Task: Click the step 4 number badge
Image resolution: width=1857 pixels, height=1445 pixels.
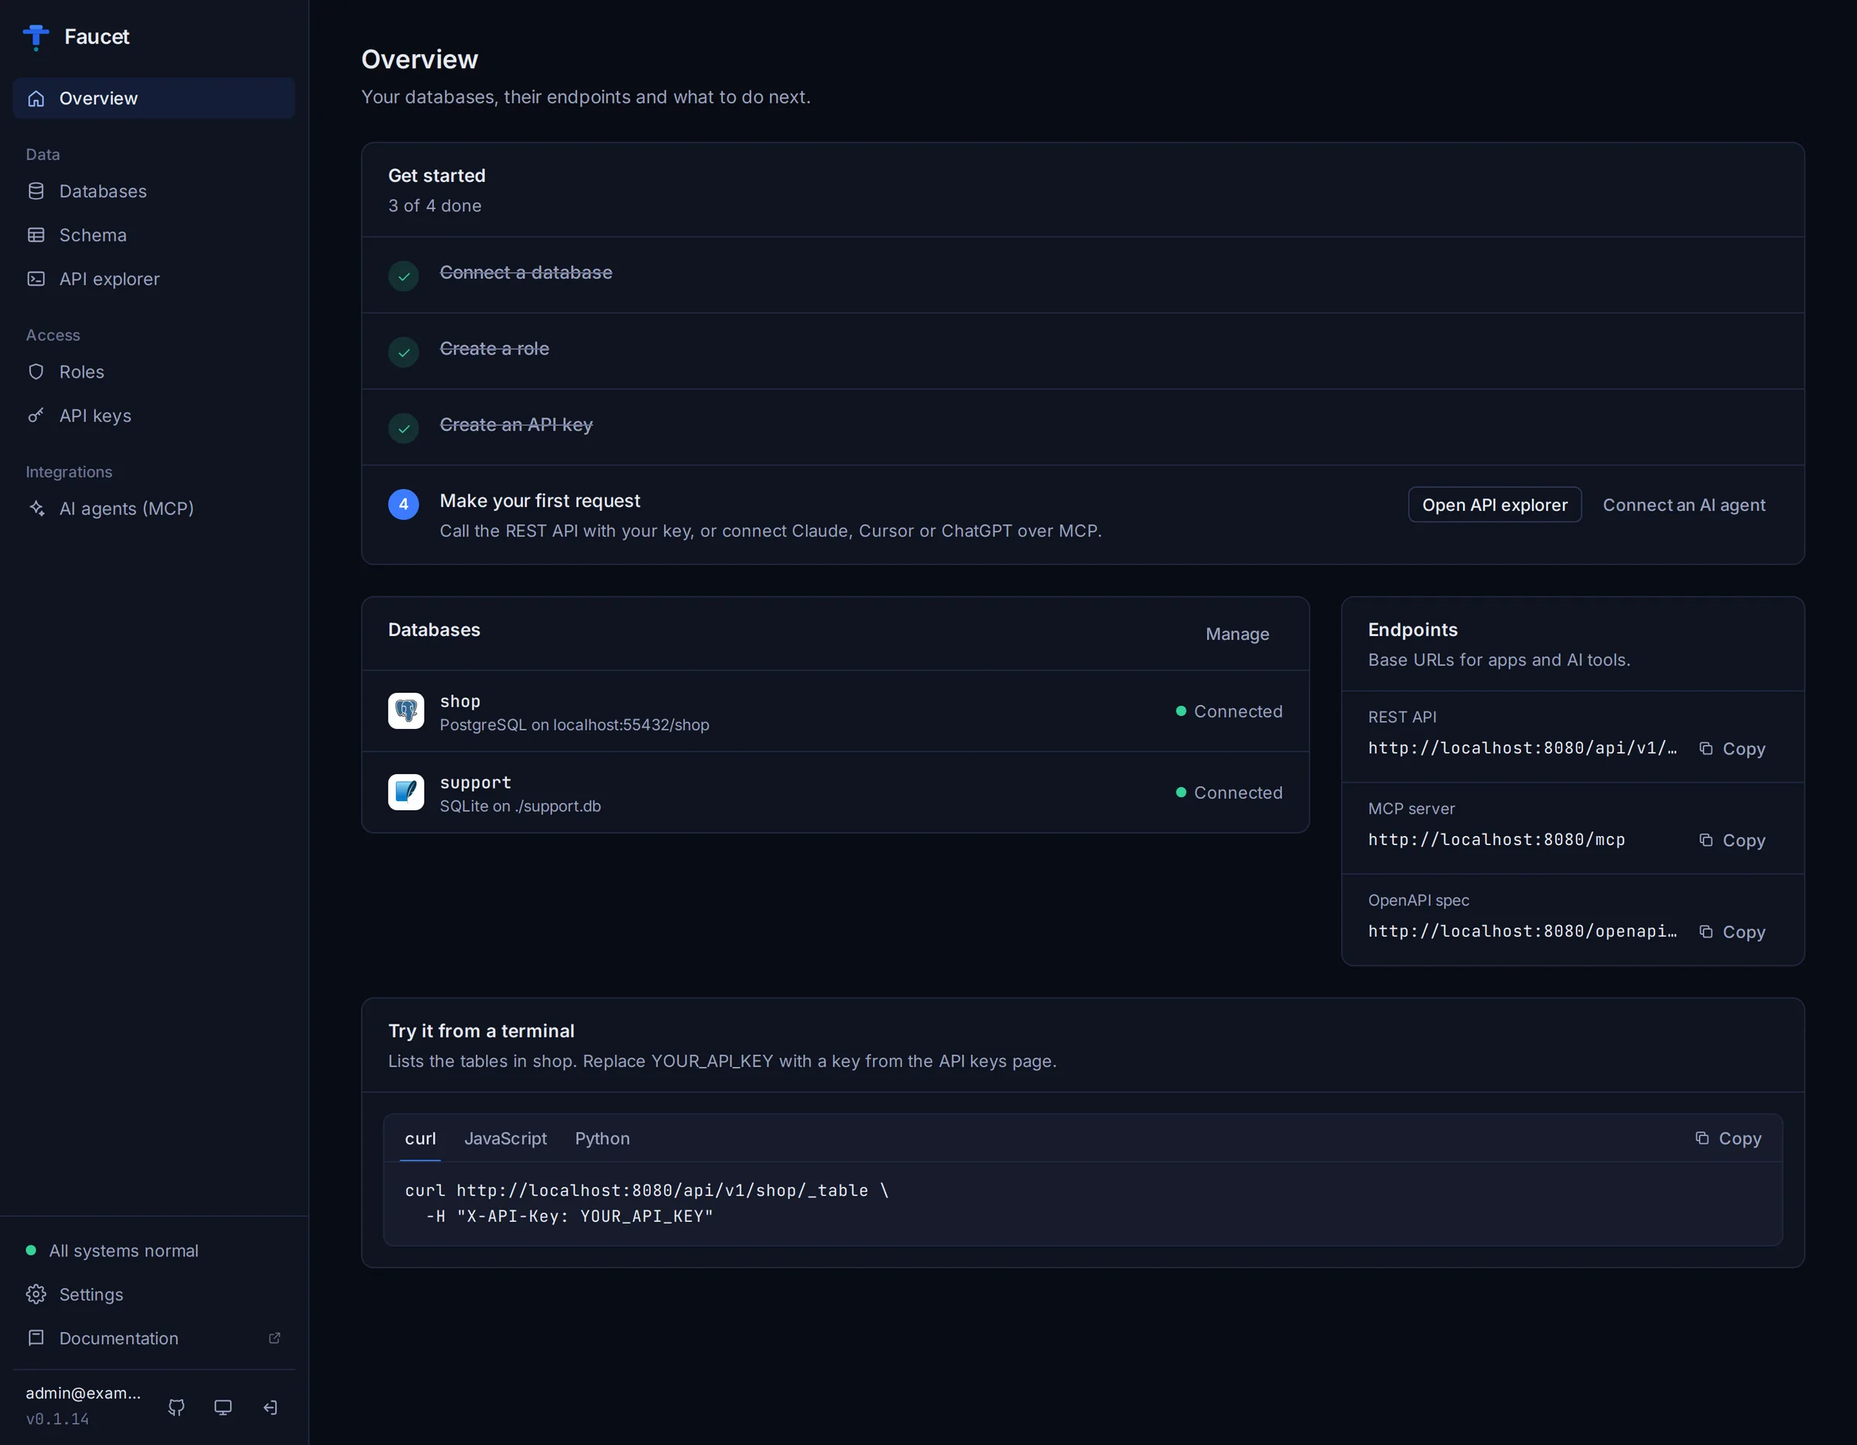Action: [404, 505]
